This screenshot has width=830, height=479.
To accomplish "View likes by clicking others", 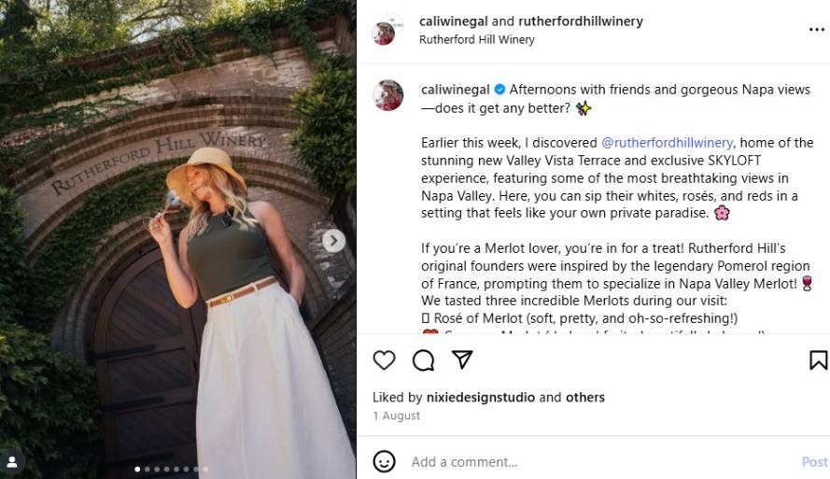I will point(584,397).
